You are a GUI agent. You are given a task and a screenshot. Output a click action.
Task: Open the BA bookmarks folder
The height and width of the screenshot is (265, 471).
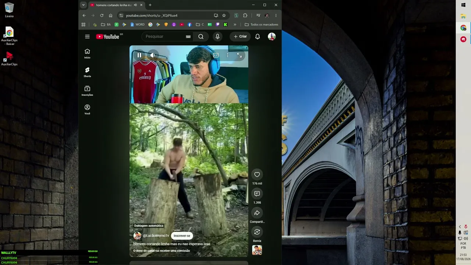click(x=106, y=25)
